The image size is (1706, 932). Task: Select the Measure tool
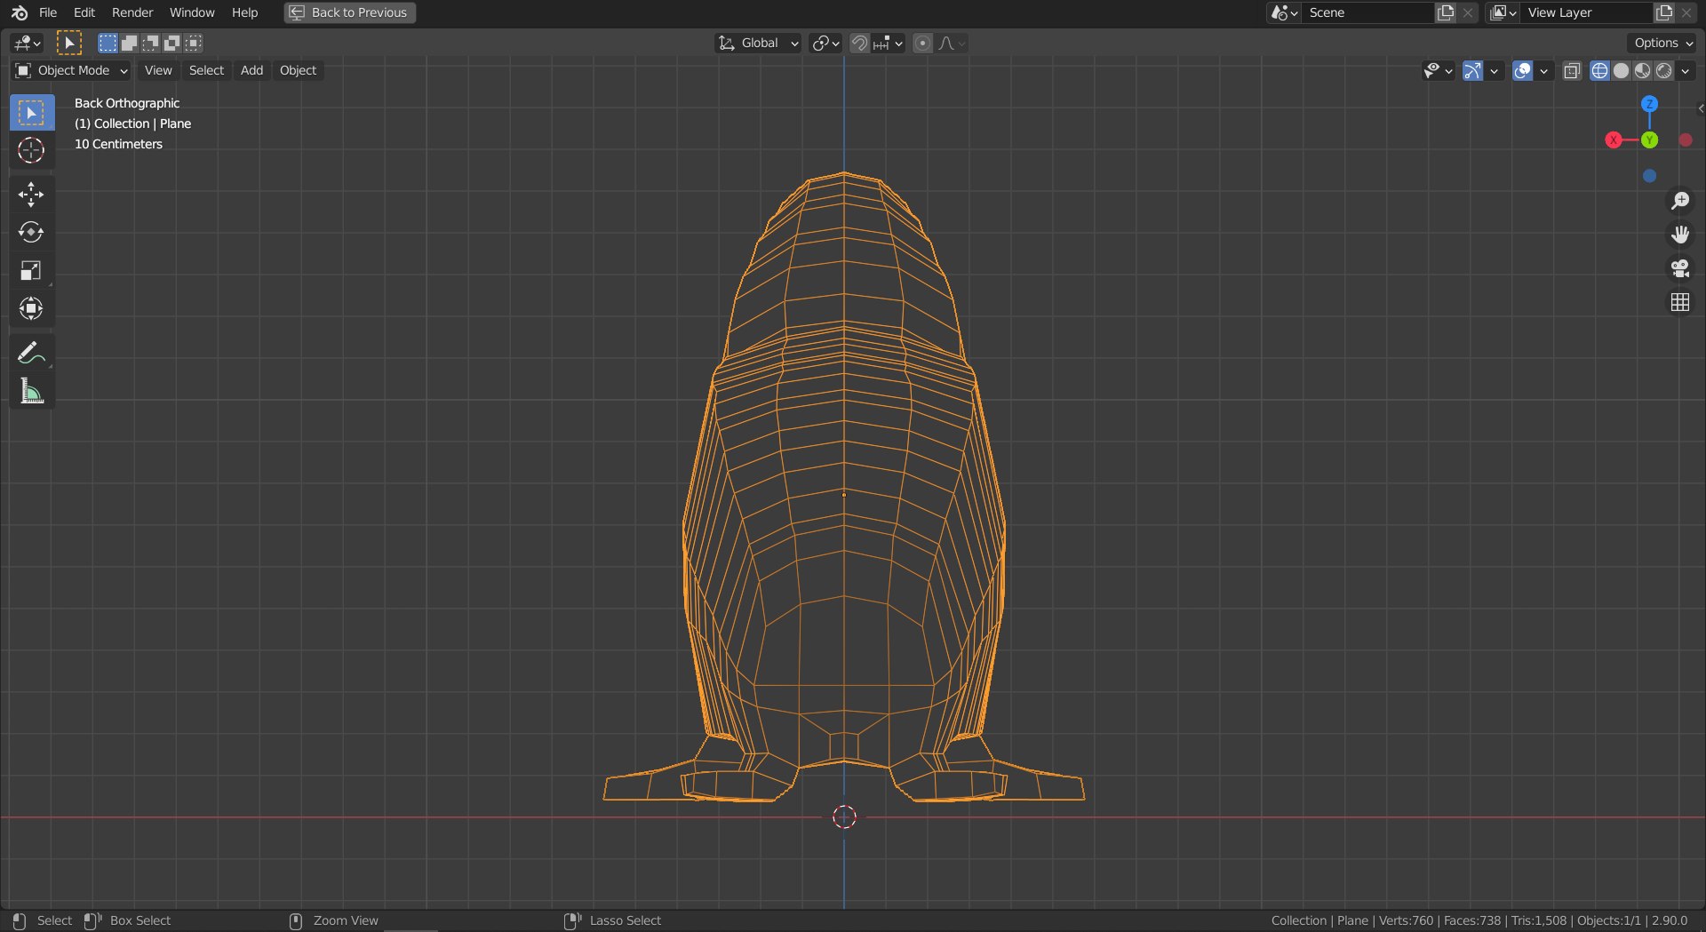(31, 391)
